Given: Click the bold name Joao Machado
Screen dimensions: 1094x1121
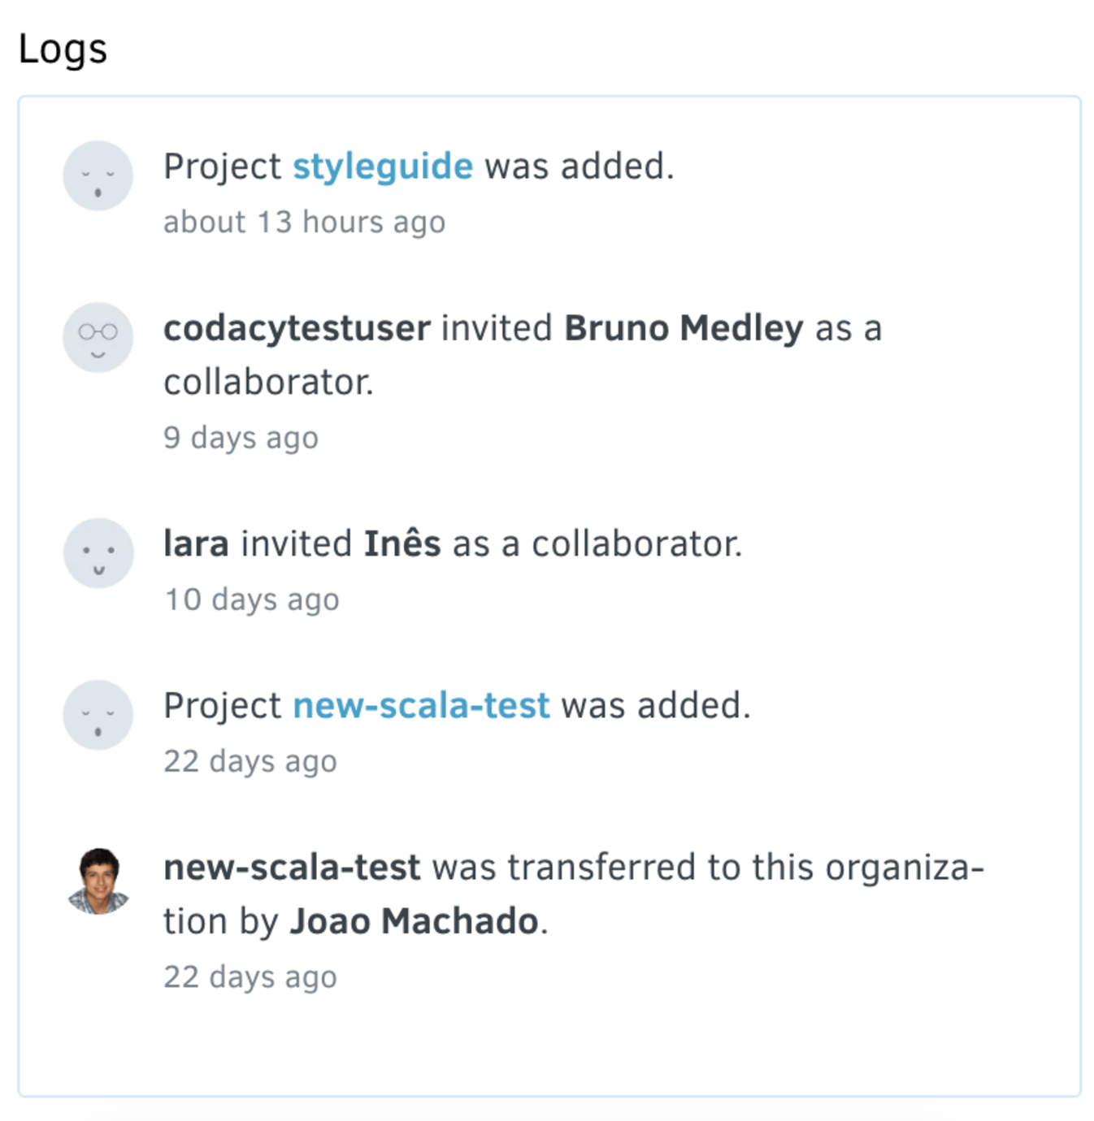Looking at the screenshot, I should point(415,921).
